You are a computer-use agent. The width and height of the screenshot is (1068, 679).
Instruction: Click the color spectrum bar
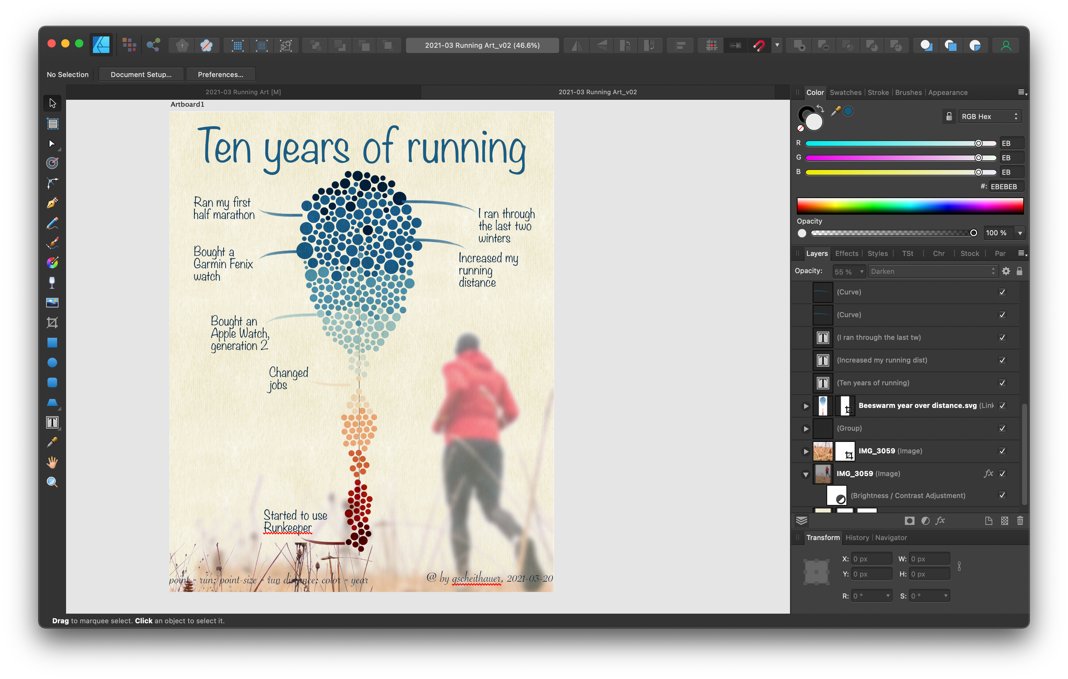(910, 206)
